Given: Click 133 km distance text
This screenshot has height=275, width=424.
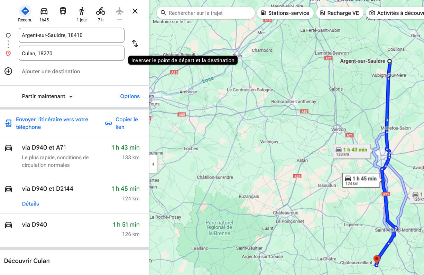Looking at the screenshot, I should pyautogui.click(x=131, y=158).
